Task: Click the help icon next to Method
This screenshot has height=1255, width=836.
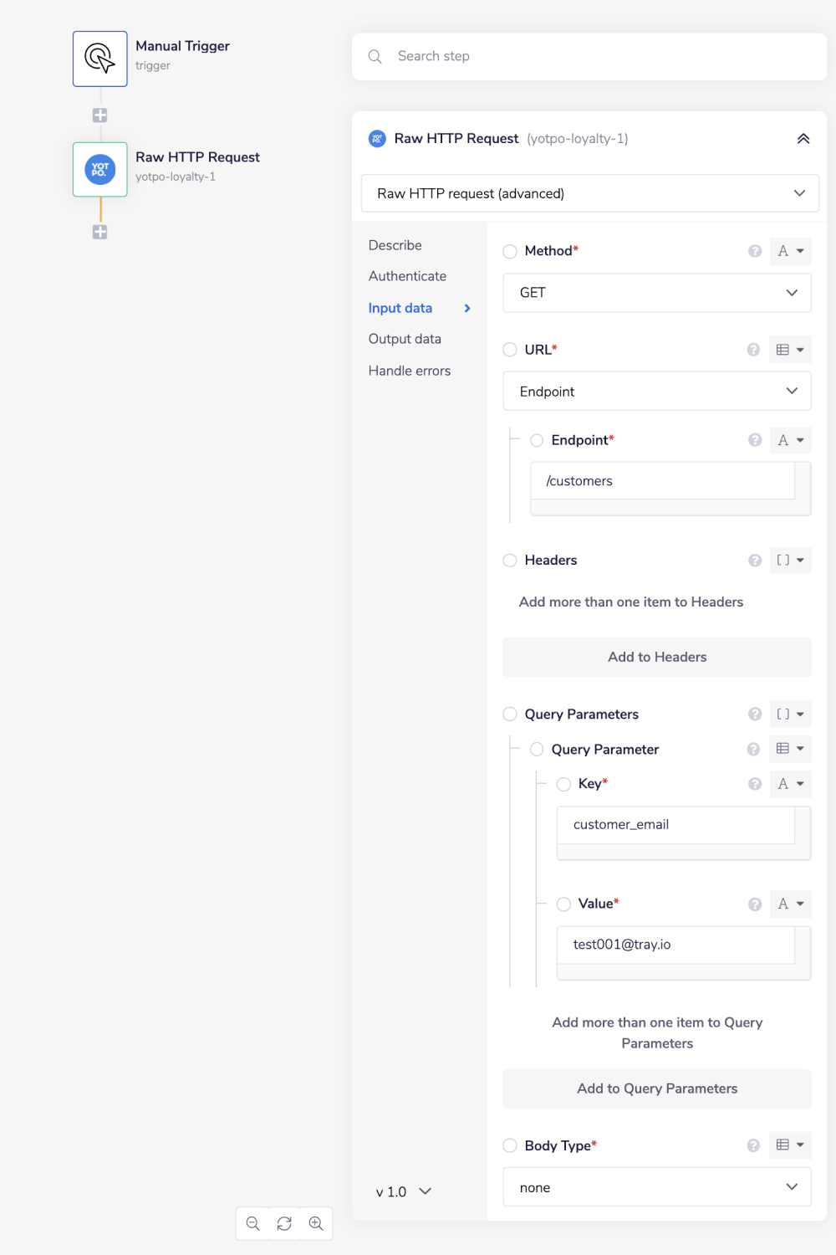Action: tap(755, 251)
